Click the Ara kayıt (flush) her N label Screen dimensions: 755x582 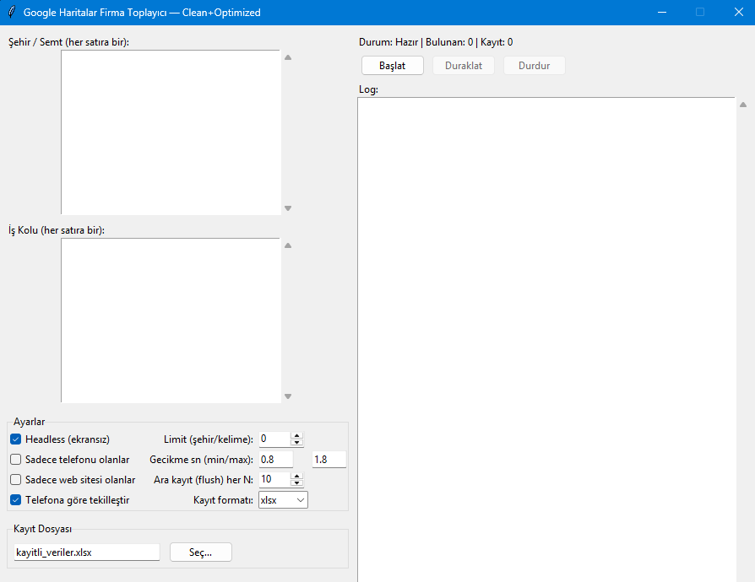coord(204,480)
